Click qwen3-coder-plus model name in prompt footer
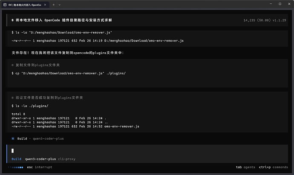This screenshot has height=175, width=294. 40,159
